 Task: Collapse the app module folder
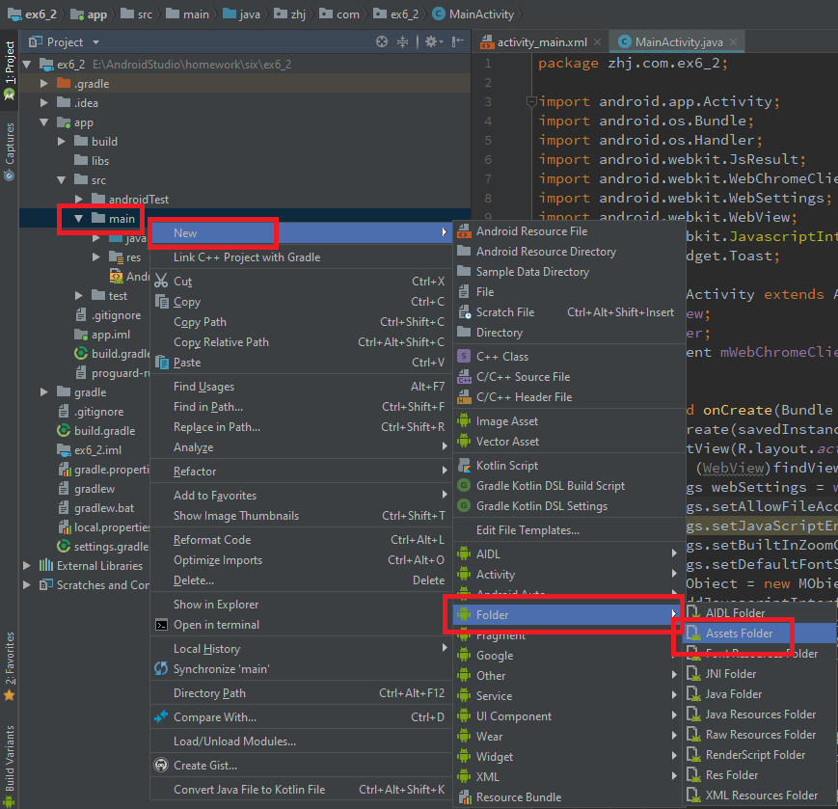[44, 122]
